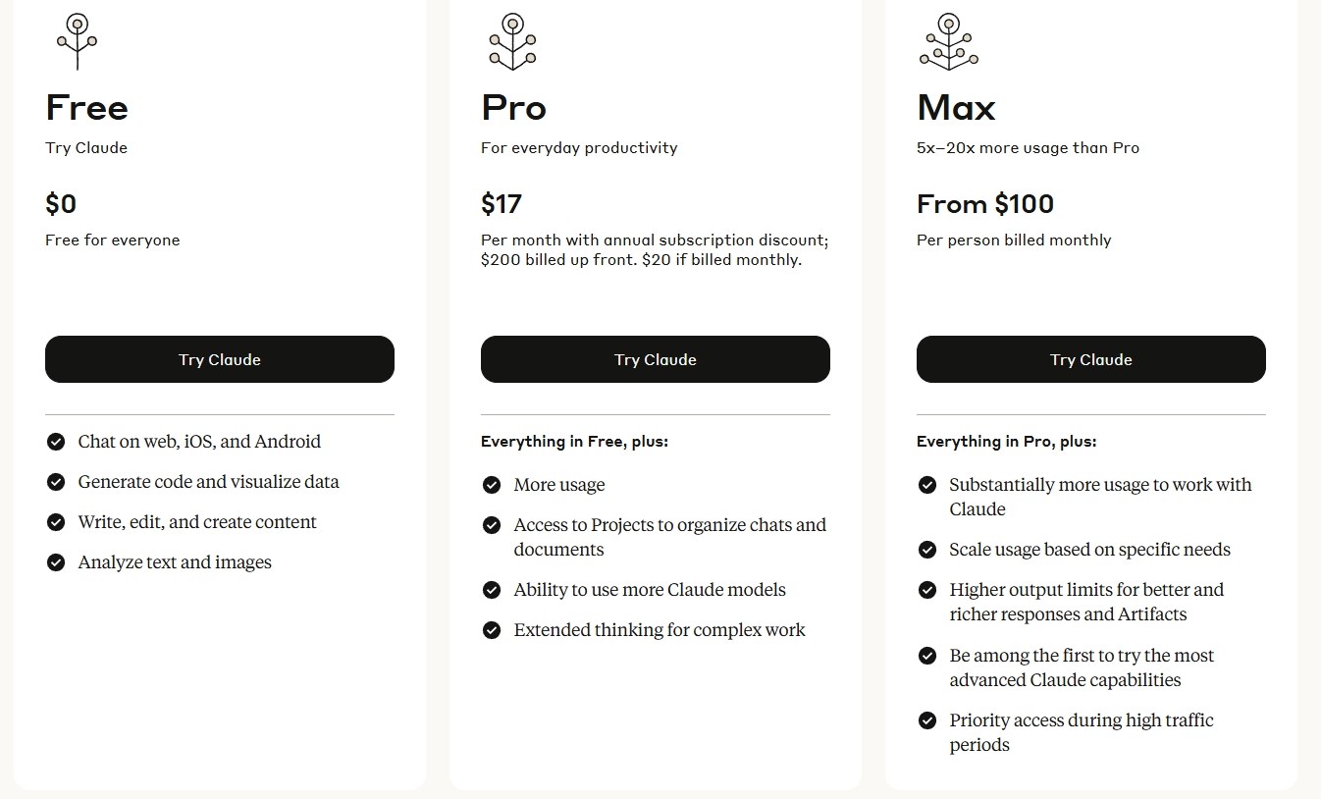1321x799 pixels.
Task: Click the 'From $100' price text
Action: pos(985,204)
